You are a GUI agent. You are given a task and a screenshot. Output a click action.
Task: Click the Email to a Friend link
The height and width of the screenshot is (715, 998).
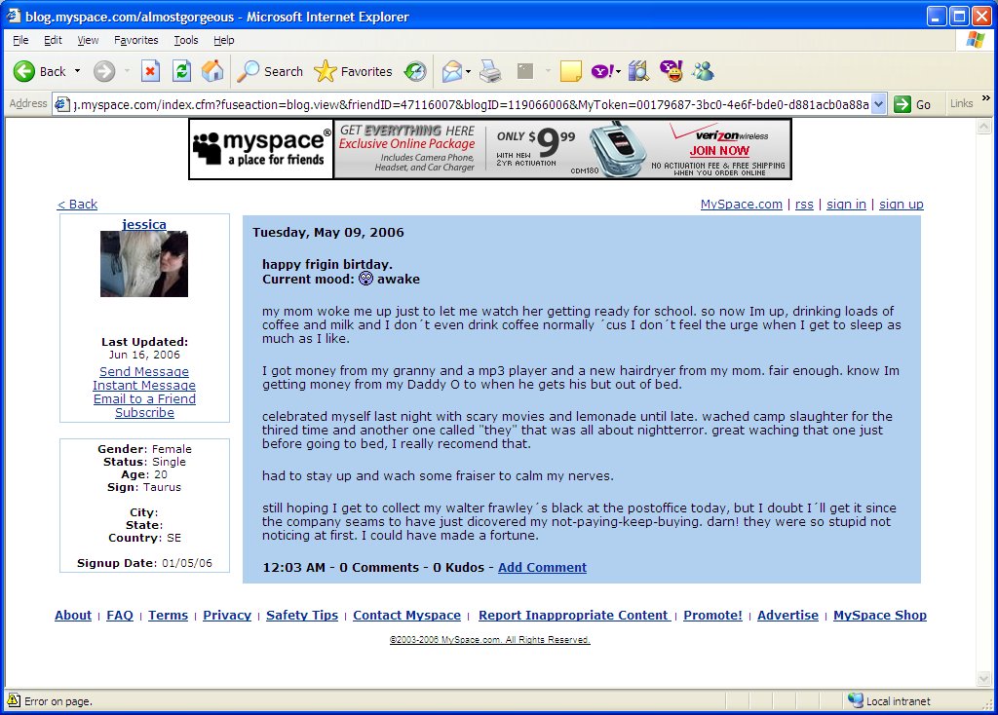(x=144, y=398)
